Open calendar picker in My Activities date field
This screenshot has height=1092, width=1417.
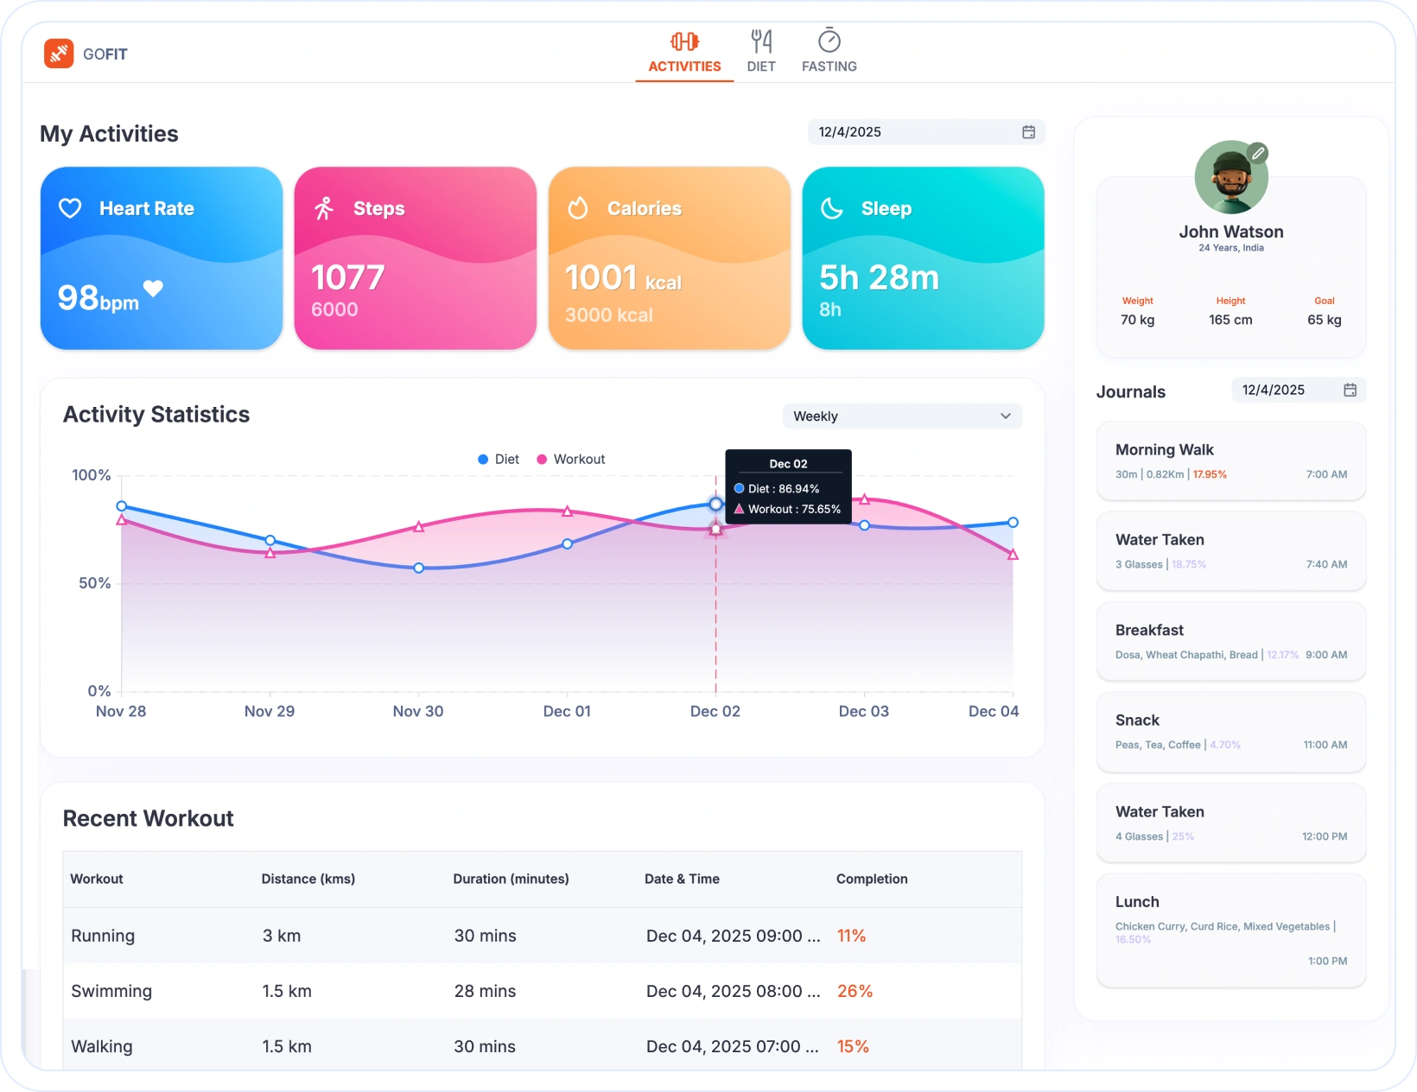pos(1028,132)
